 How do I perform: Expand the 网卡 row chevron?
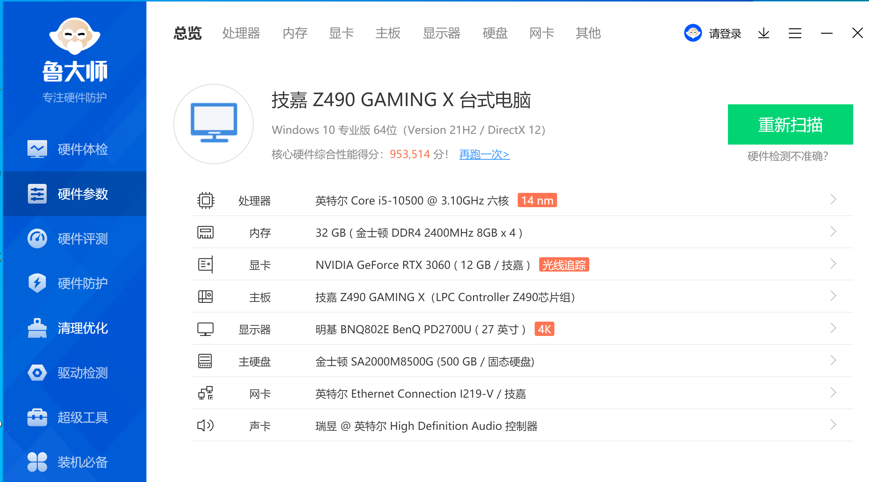[833, 393]
